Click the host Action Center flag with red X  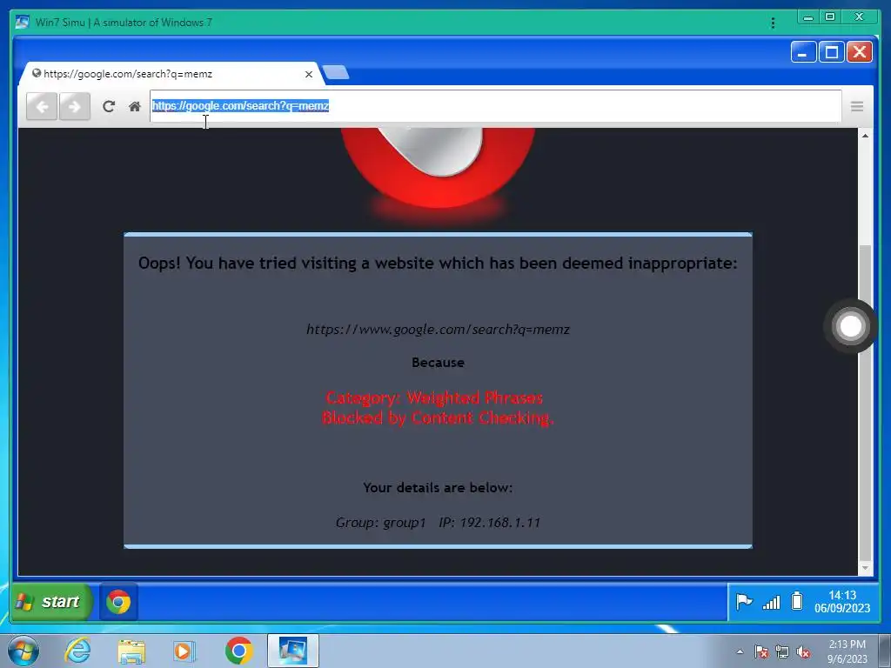coord(761,652)
